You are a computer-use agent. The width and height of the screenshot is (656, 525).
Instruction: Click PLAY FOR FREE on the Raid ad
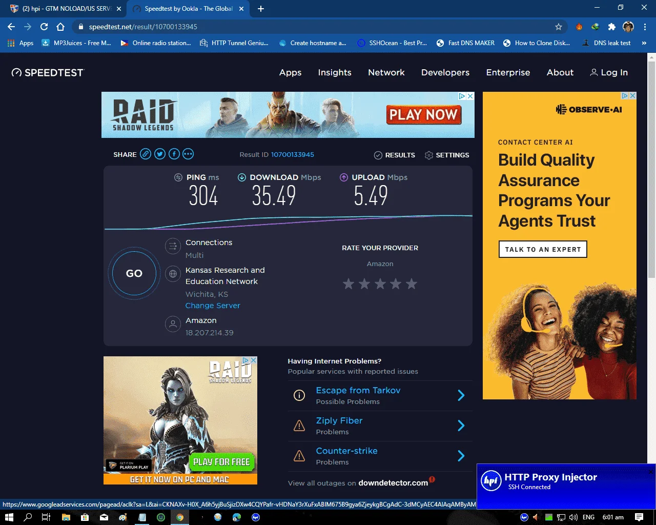(221, 462)
